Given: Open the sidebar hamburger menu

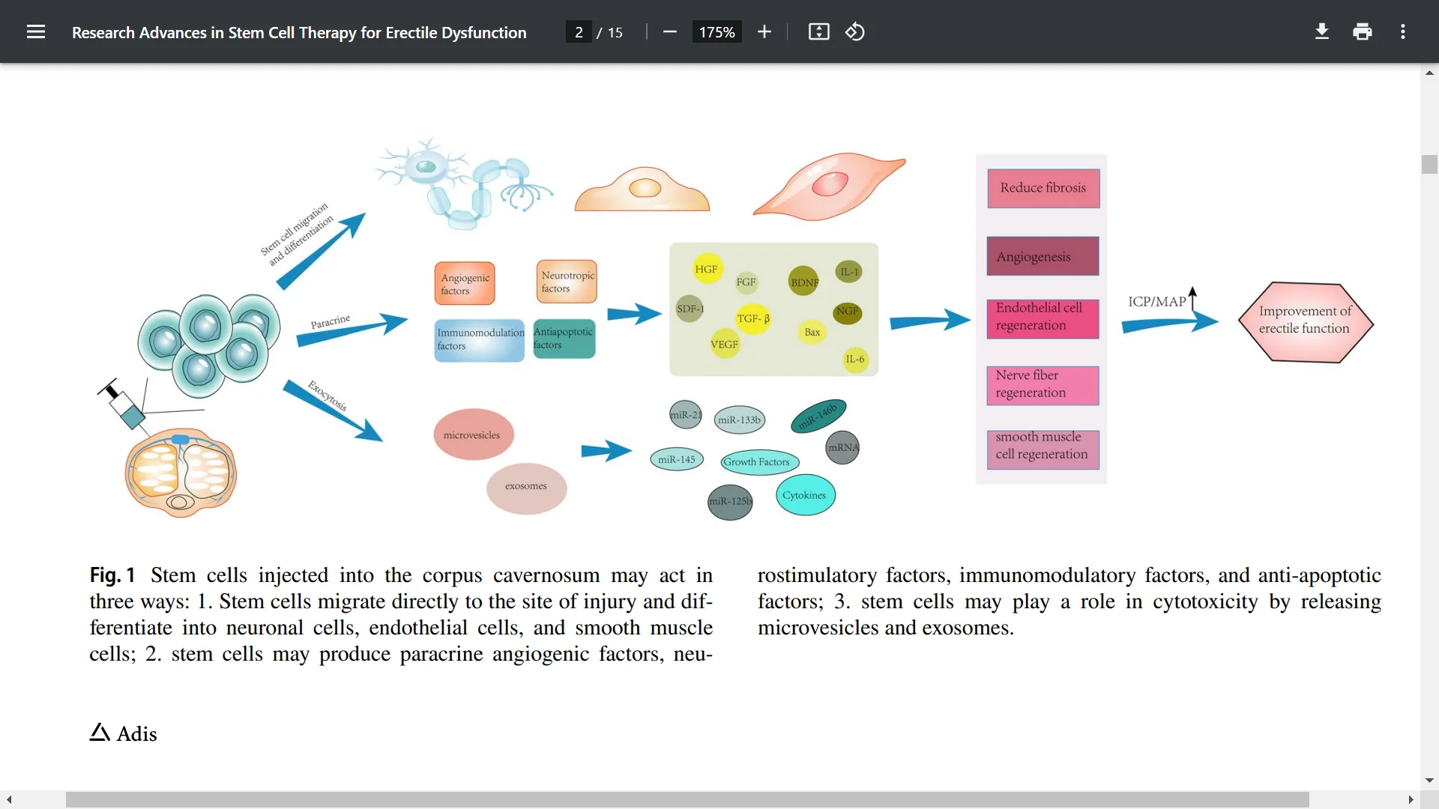Looking at the screenshot, I should click(36, 31).
